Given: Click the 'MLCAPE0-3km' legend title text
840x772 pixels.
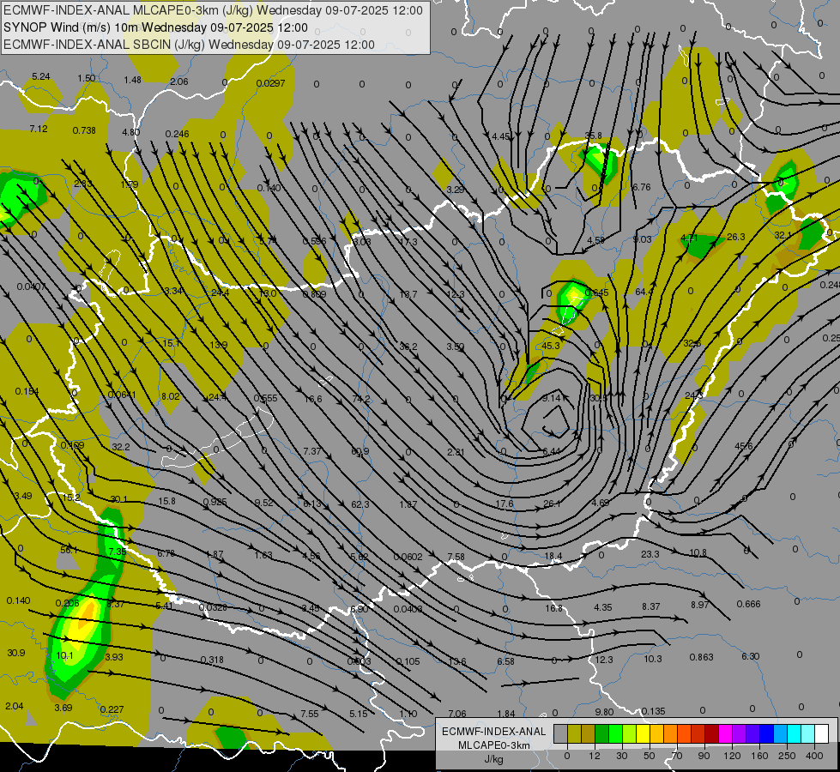Looking at the screenshot, I should 493,745.
